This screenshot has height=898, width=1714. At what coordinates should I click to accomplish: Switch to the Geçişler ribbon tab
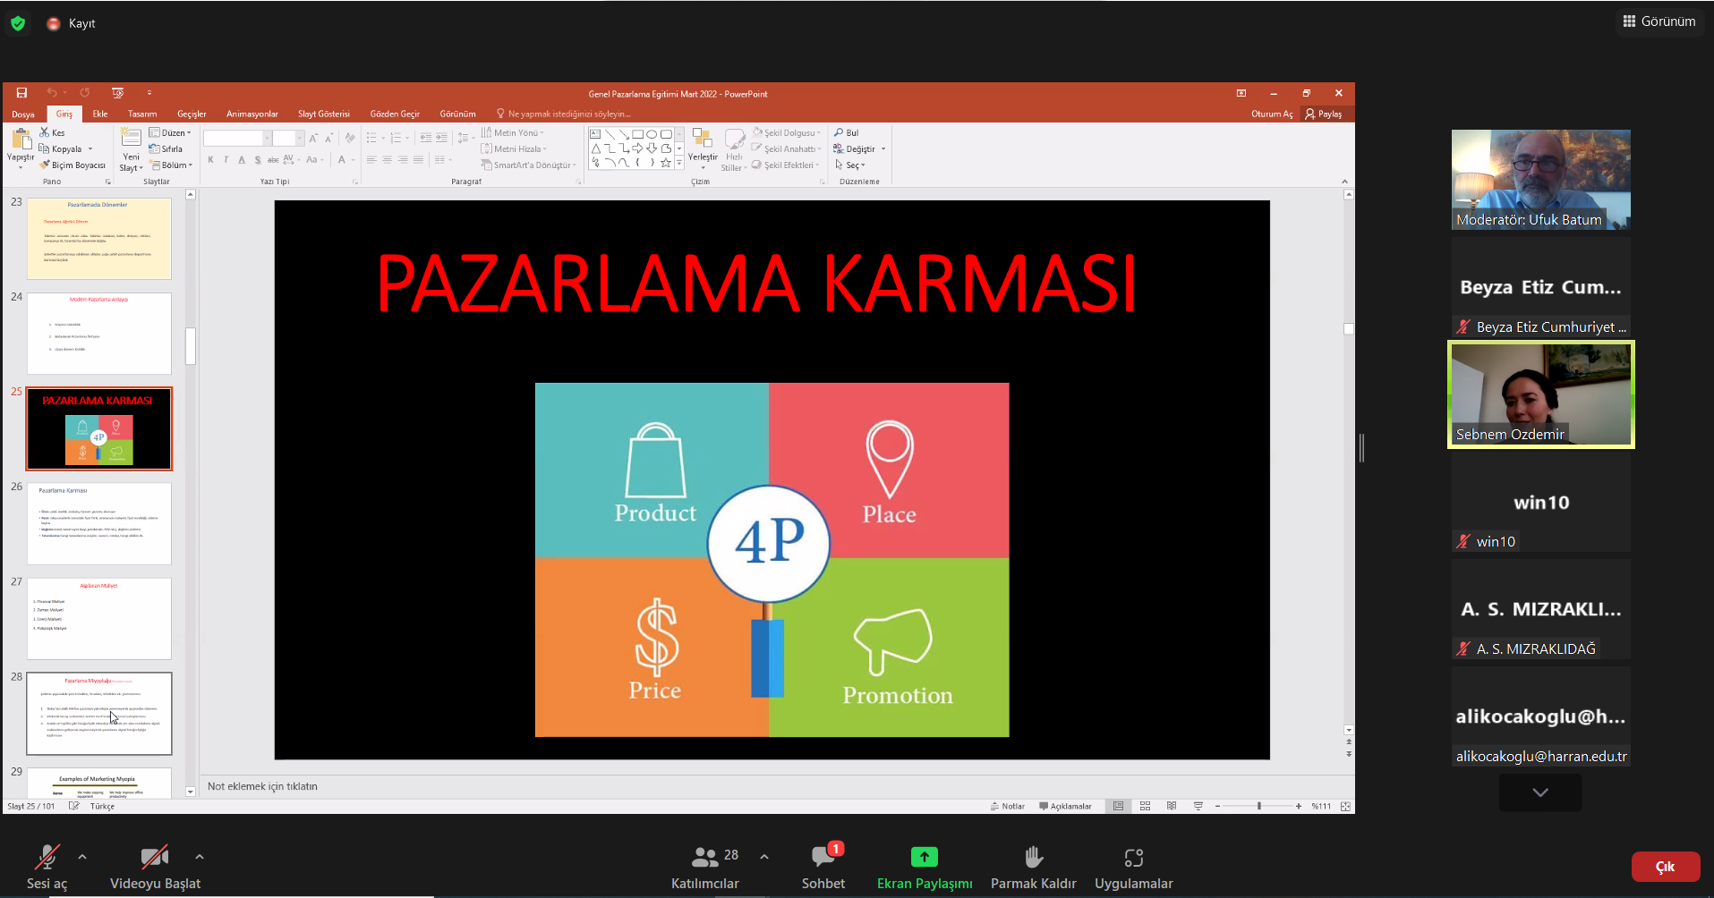click(192, 114)
